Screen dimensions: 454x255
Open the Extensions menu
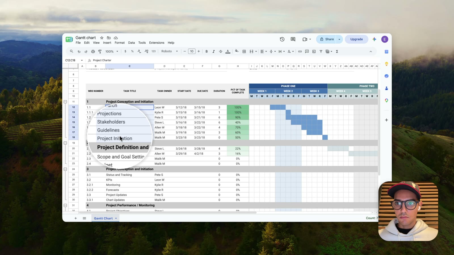tap(157, 43)
